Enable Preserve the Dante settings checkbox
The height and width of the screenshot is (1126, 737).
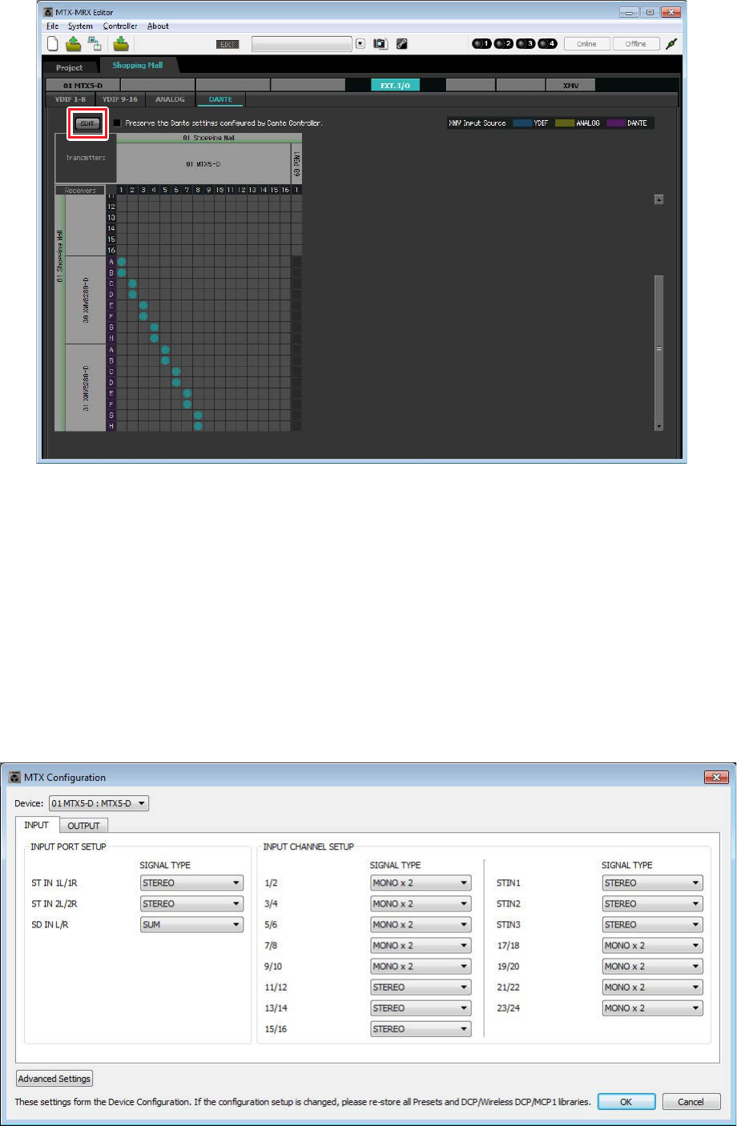pyautogui.click(x=117, y=123)
